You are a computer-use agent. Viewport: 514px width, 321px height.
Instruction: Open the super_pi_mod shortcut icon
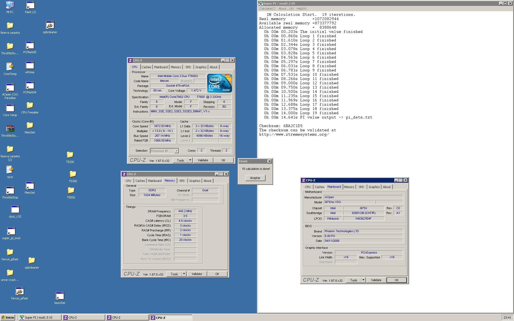11,231
